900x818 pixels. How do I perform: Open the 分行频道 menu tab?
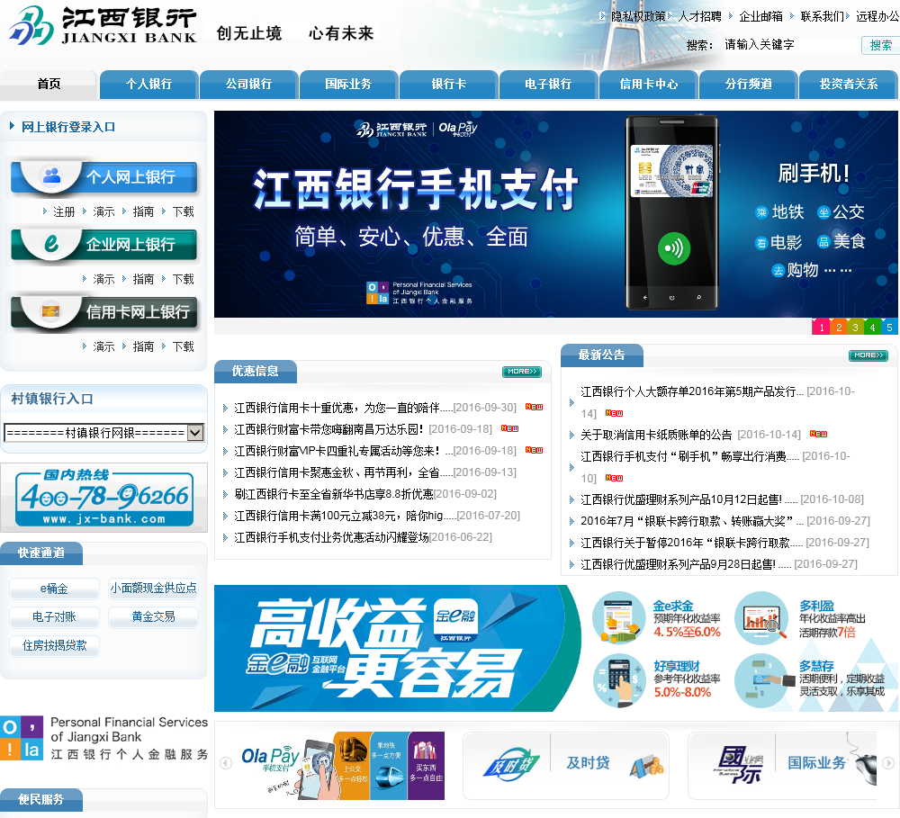pyautogui.click(x=749, y=84)
